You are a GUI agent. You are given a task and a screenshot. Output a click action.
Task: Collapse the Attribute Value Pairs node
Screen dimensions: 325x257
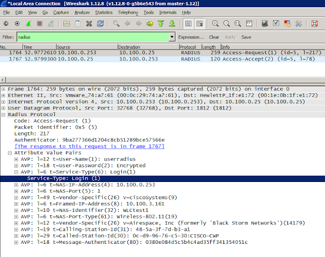click(10, 153)
